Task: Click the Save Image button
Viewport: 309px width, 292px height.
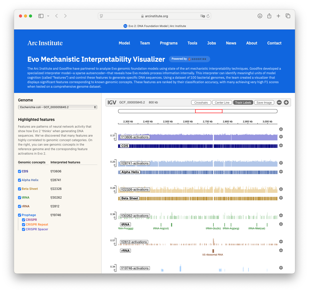Action: [264, 103]
